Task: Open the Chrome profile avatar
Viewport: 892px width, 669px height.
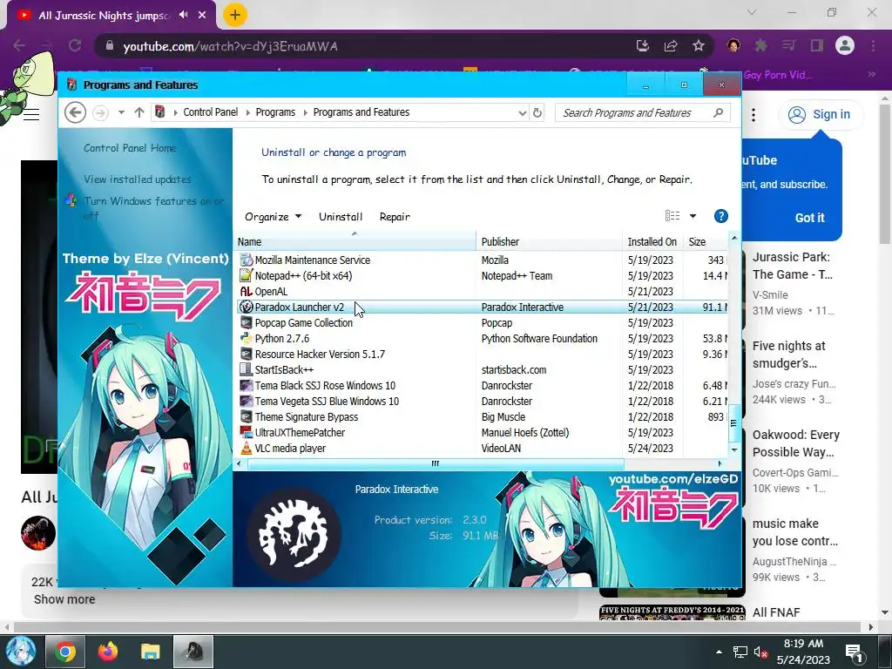Action: pos(845,45)
